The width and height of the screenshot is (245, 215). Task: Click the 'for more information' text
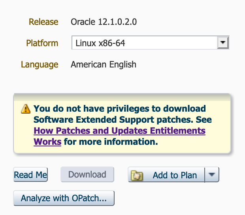(111, 142)
